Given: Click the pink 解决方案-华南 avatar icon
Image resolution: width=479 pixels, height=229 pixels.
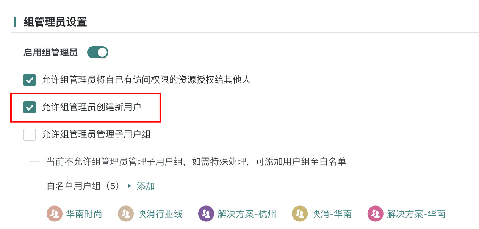Looking at the screenshot, I should click(x=375, y=214).
